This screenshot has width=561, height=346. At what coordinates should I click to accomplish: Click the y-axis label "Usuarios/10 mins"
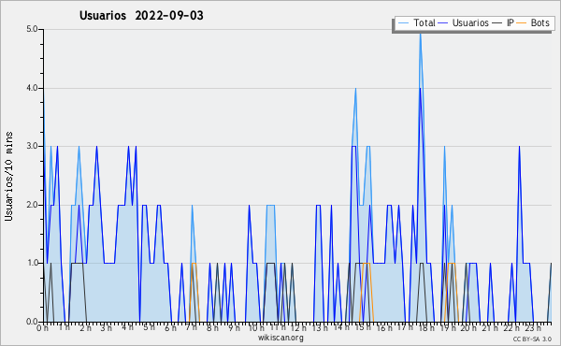[8, 176]
